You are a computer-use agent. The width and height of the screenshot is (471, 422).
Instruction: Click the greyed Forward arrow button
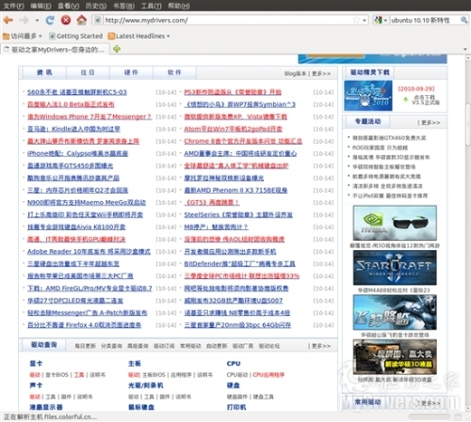point(24,21)
